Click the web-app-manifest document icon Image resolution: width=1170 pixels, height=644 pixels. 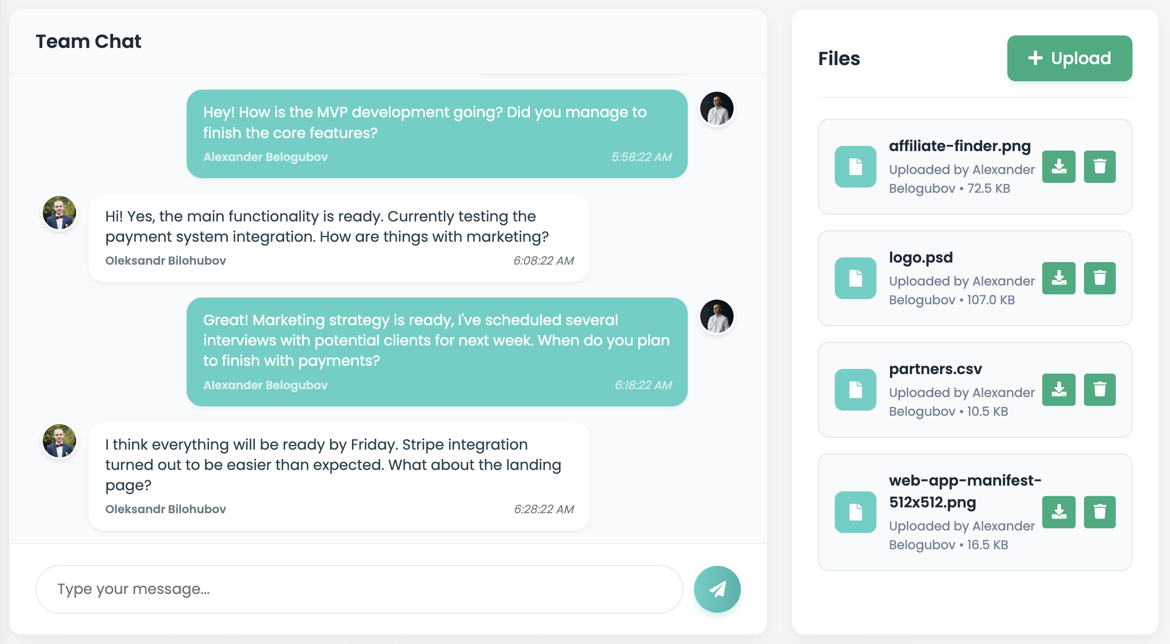click(855, 512)
